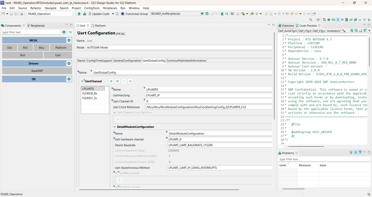The height and width of the screenshot is (197, 372).
Task: Click the green plus next to components filter
Action: point(64,32)
